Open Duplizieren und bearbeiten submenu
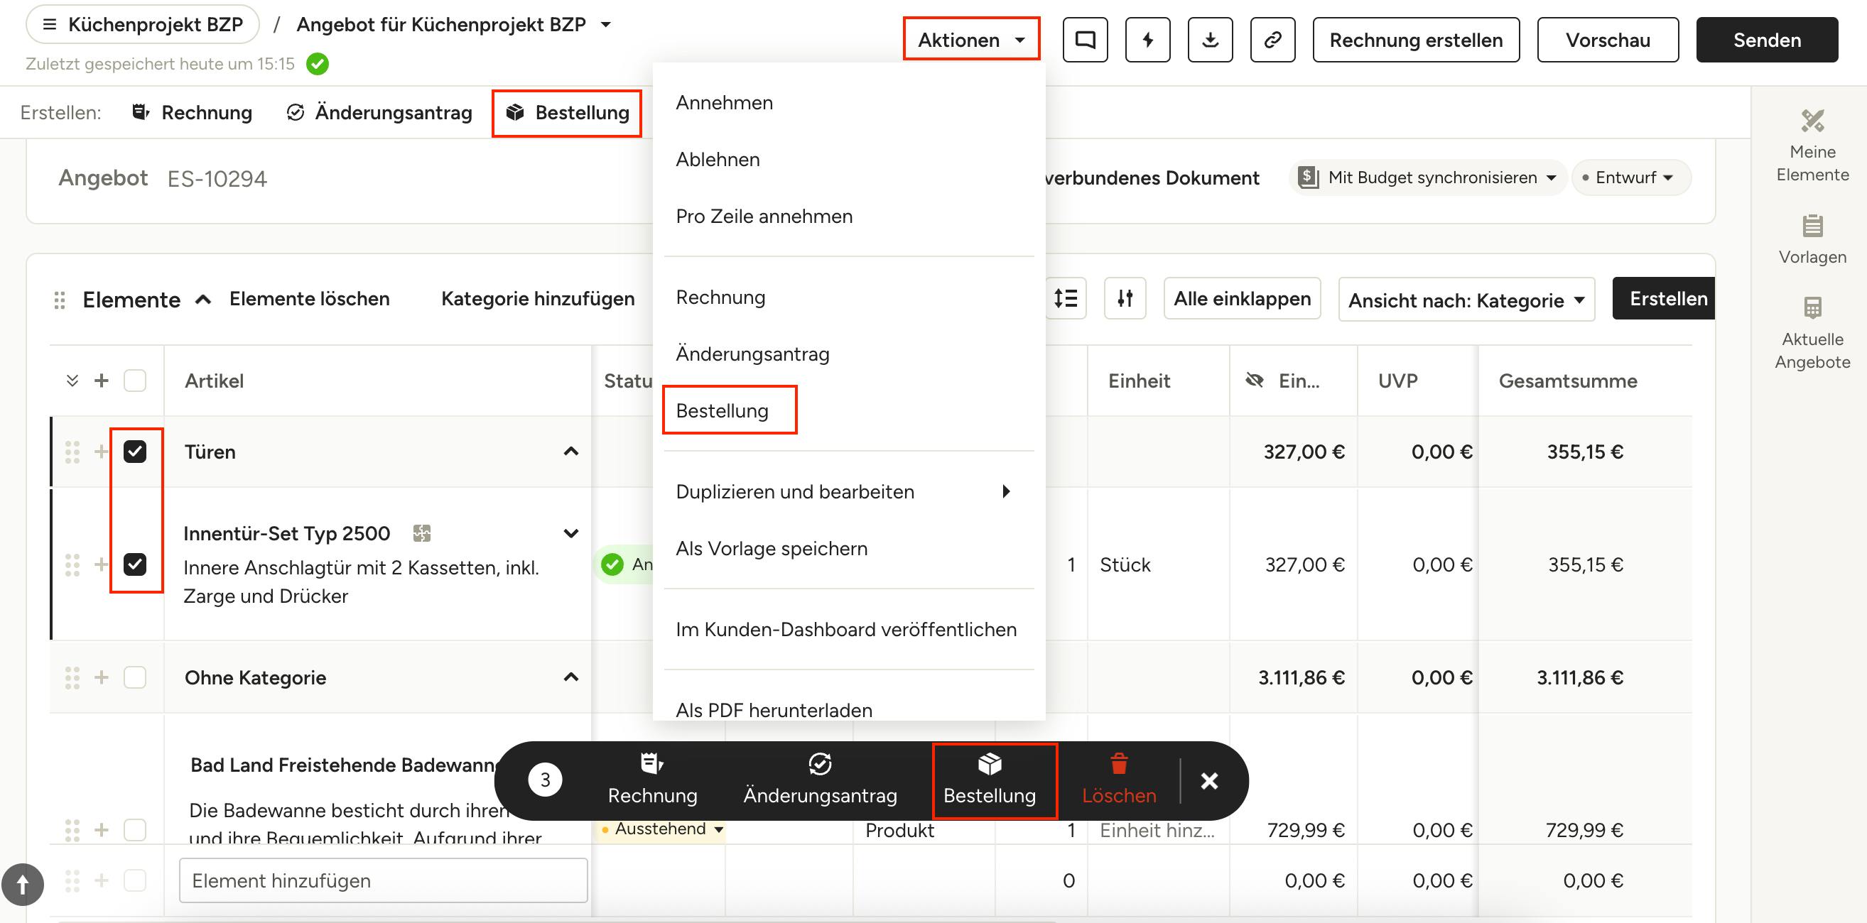 point(849,491)
